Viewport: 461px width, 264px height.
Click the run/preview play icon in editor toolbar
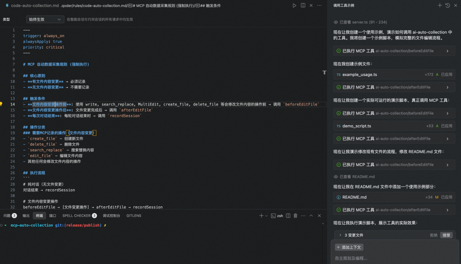(295, 6)
